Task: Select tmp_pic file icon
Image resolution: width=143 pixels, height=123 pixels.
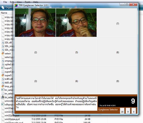Action: 3,86
